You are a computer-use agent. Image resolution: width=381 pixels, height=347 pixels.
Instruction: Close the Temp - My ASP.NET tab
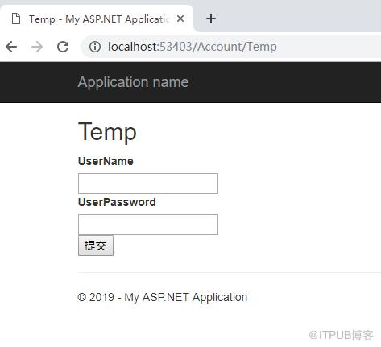point(180,19)
